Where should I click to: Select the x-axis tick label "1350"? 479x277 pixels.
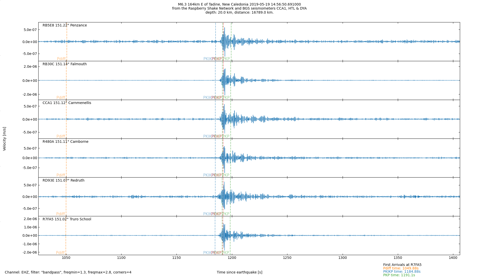(398, 258)
